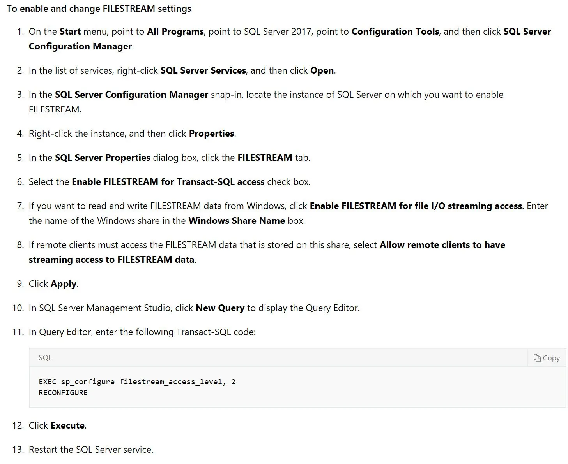Click "Enable FILESTREAM for file I/O streaming access"
The width and height of the screenshot is (568, 464).
click(416, 206)
